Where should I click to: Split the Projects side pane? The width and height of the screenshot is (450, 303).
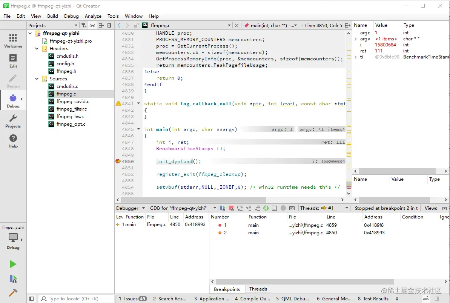[x=101, y=25]
